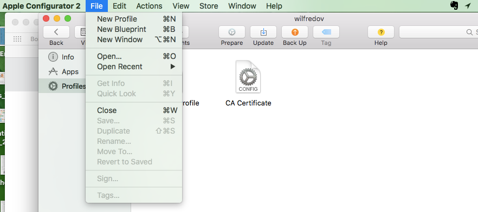Click the CA Certificate file name label

coord(248,103)
